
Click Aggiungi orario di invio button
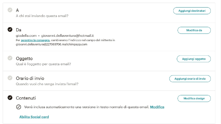190,79
